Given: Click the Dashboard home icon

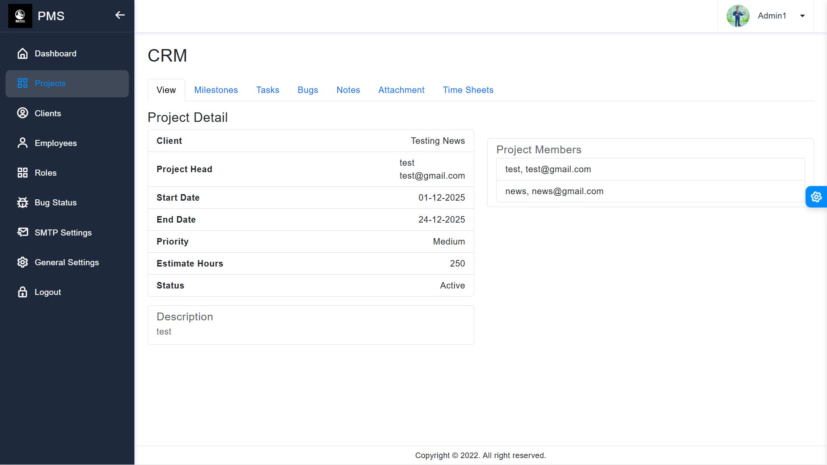Looking at the screenshot, I should tap(22, 53).
